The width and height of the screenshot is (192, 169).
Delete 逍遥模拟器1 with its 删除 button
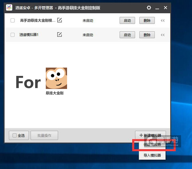147,35
